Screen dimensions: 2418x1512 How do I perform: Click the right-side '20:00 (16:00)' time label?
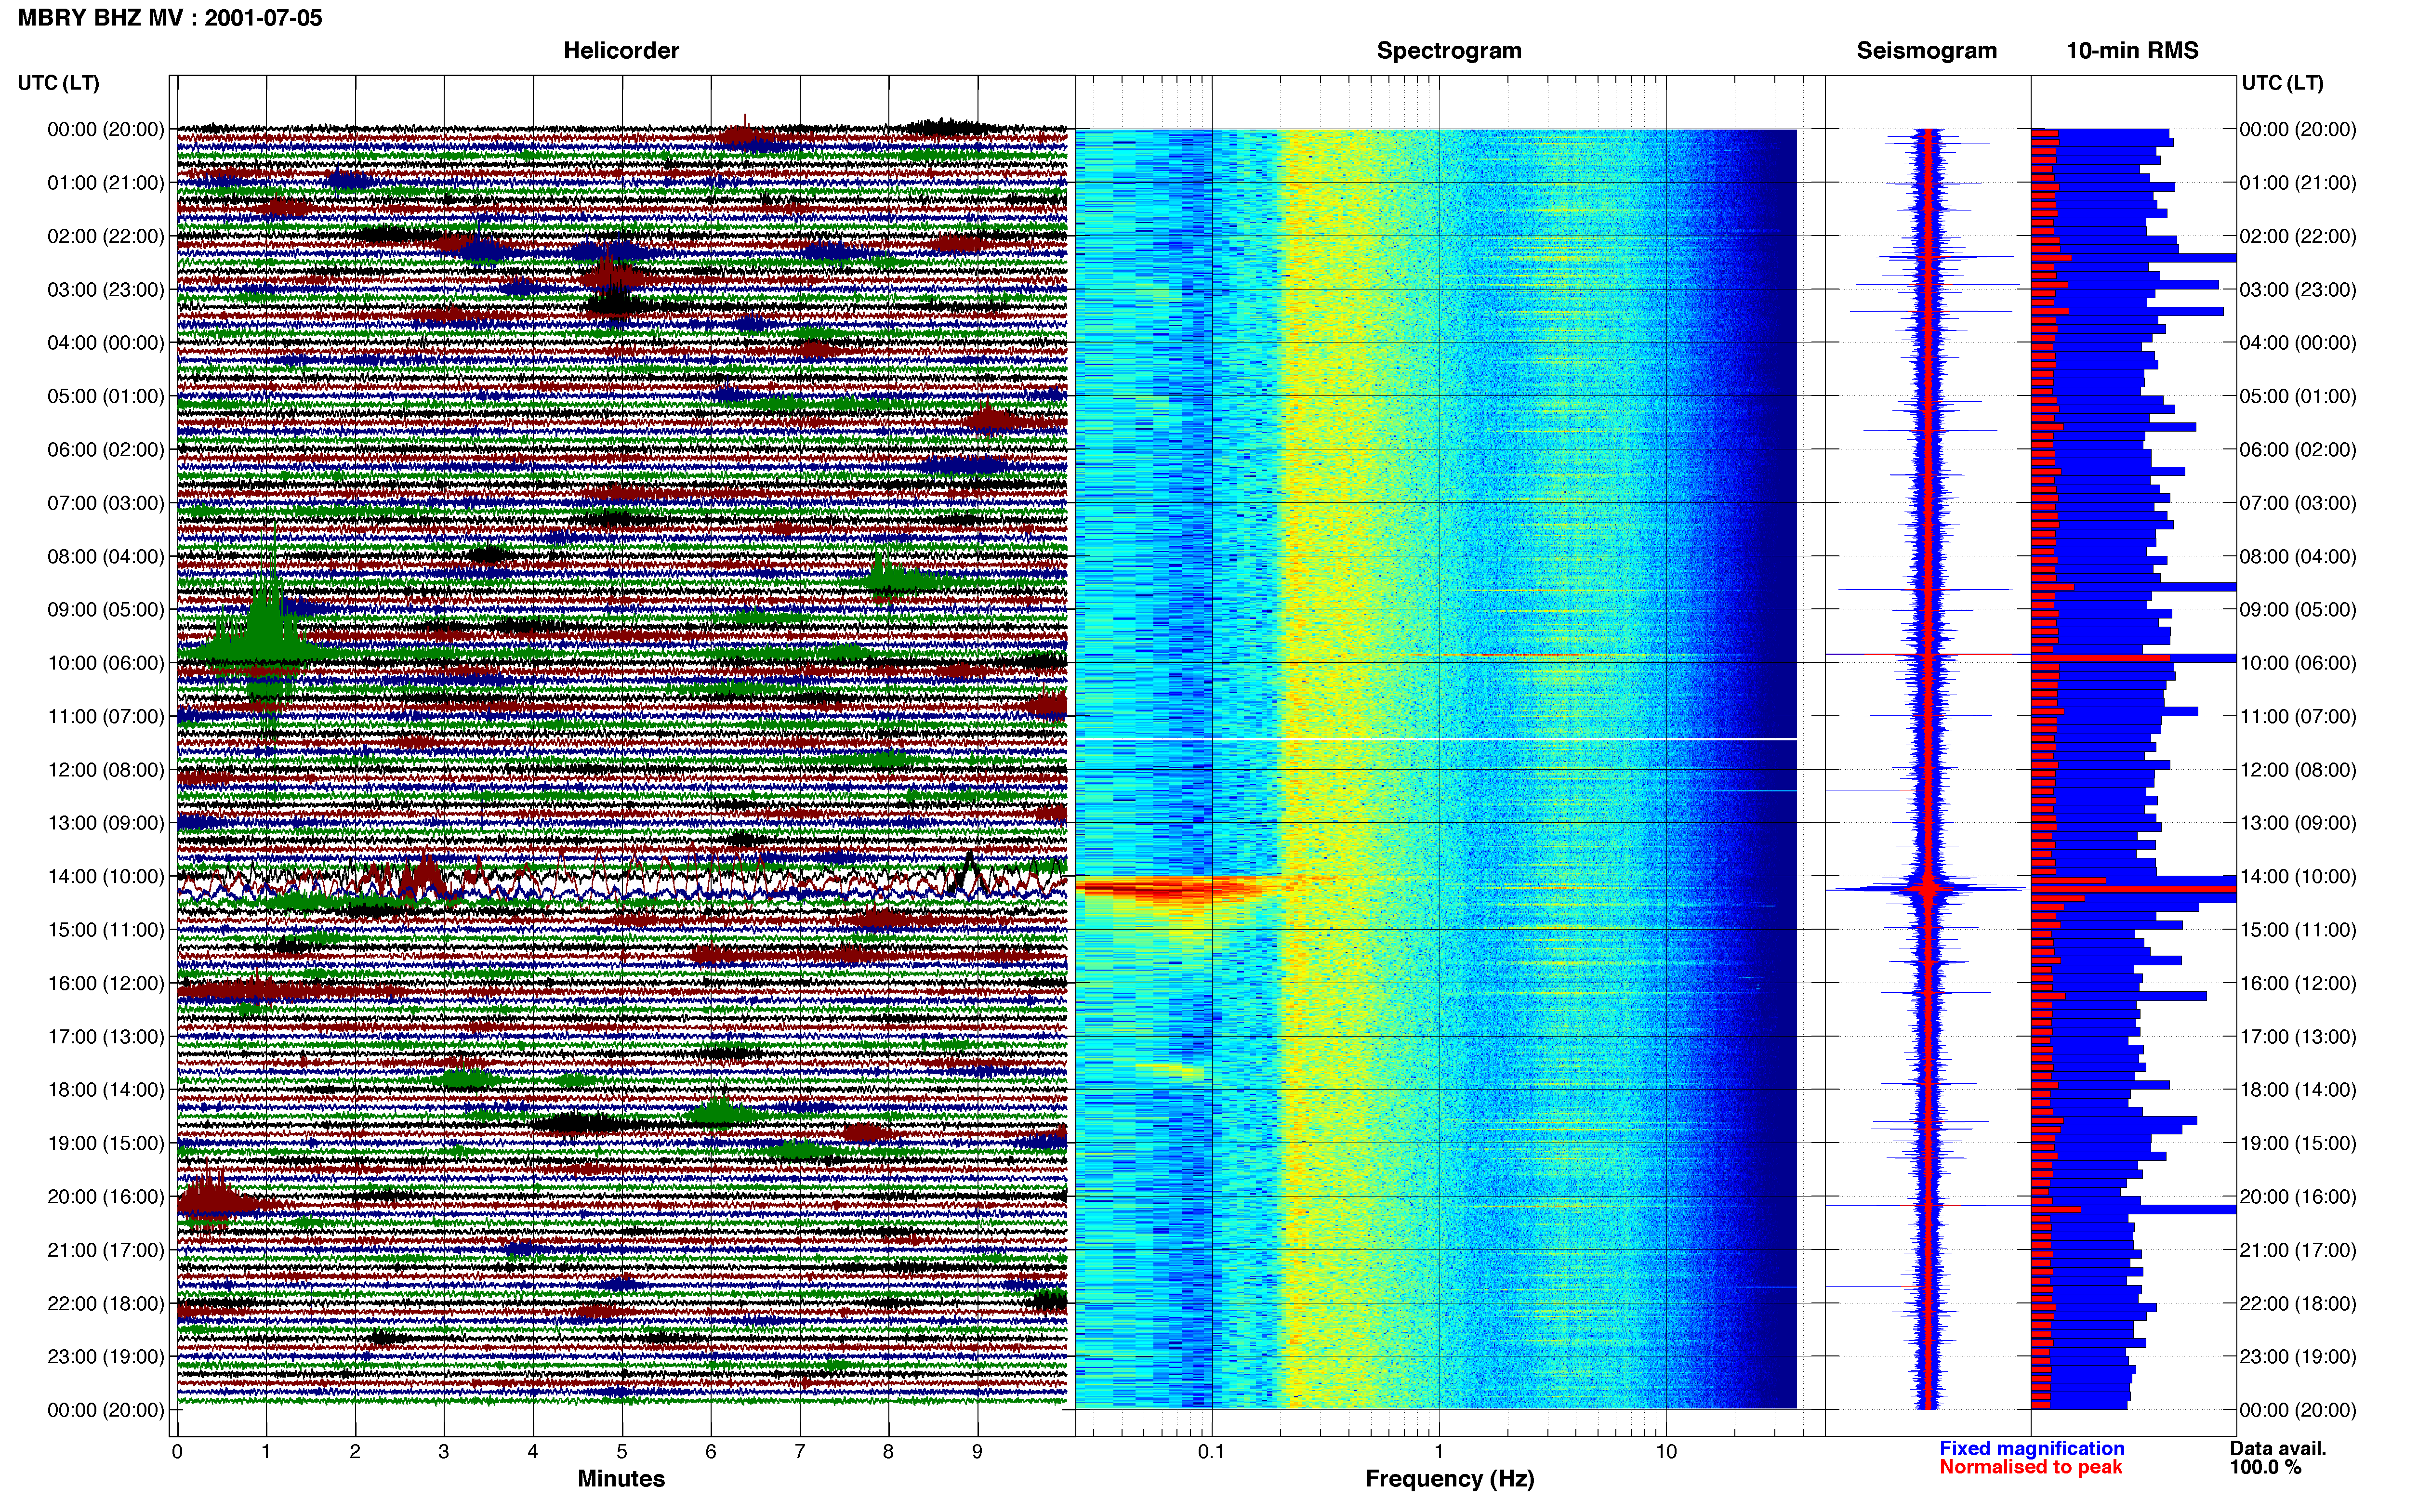coord(2298,1196)
